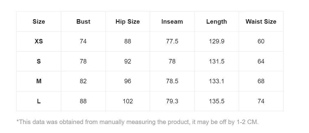Click the L size row label
This screenshot has width=309, height=133.
tap(39, 101)
